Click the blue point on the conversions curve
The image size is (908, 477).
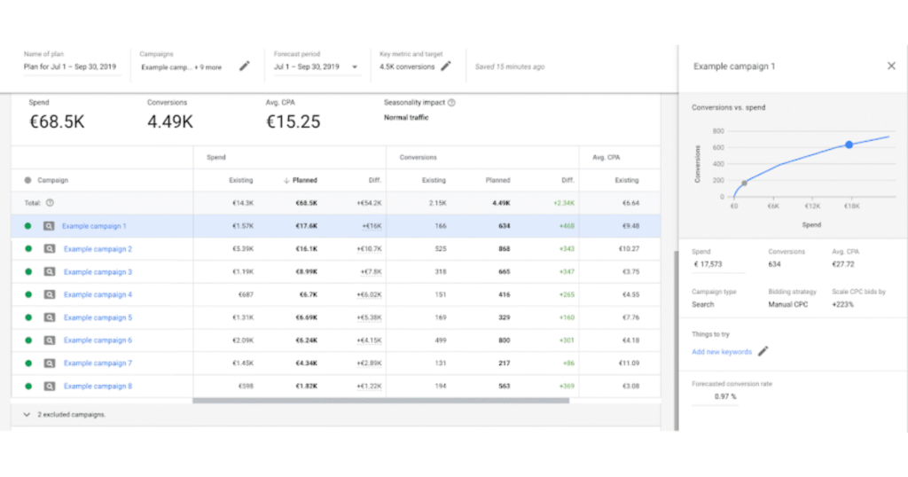point(849,144)
